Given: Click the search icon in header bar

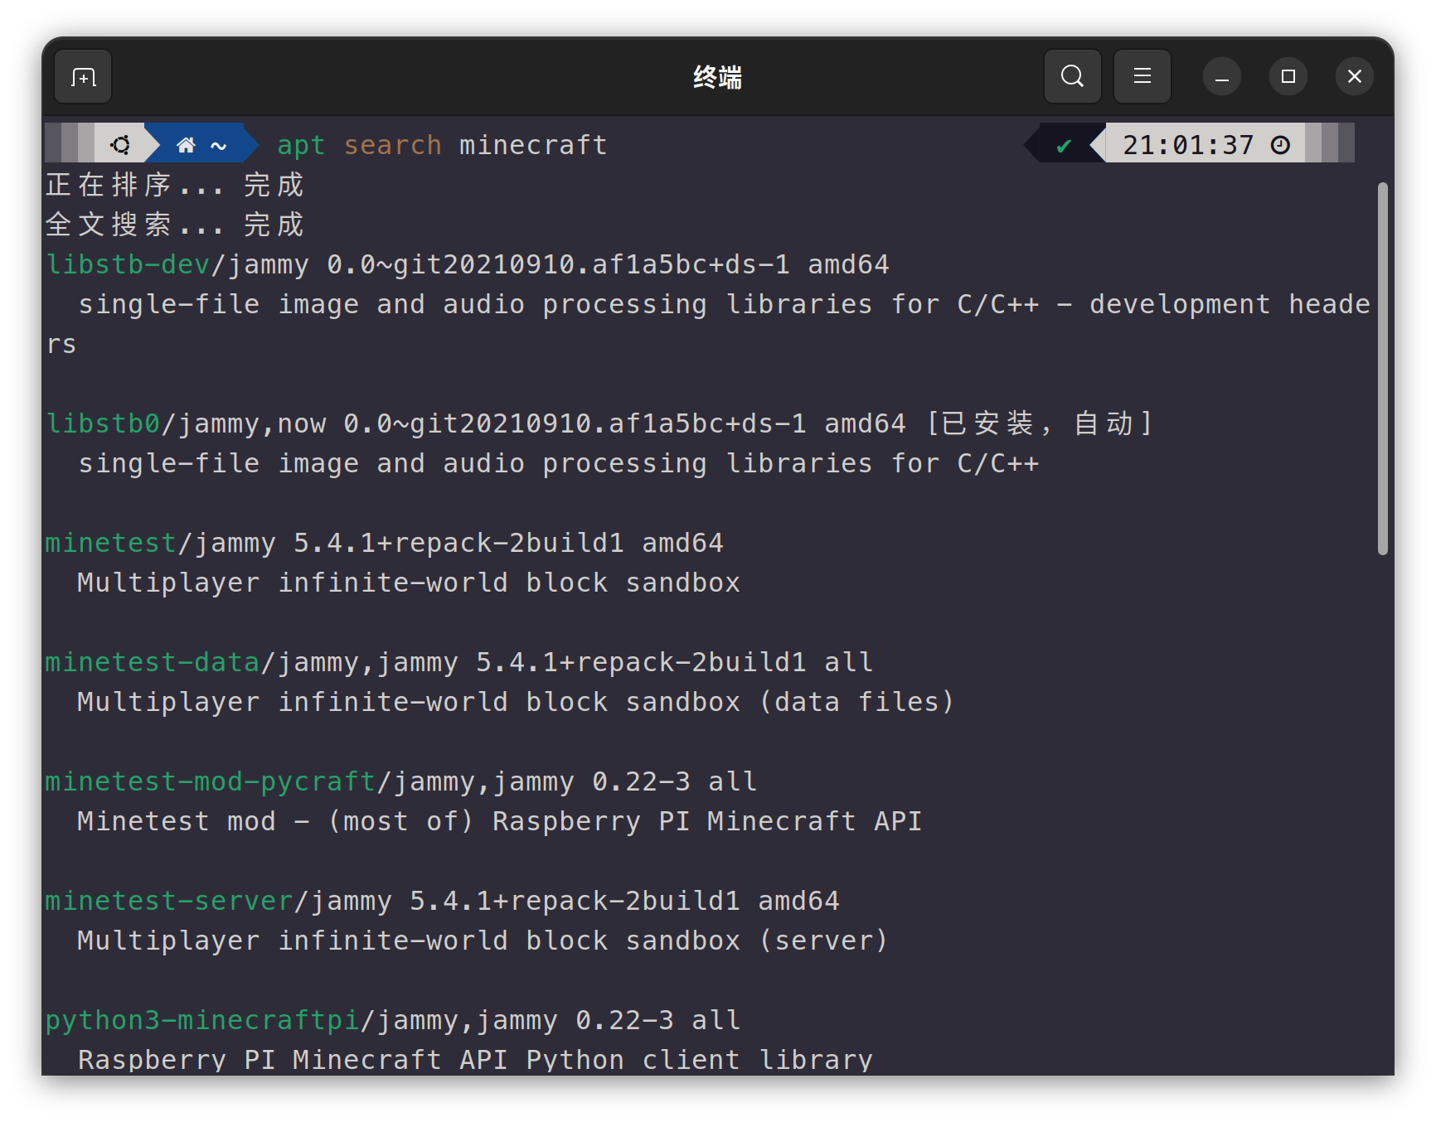Looking at the screenshot, I should (1072, 76).
